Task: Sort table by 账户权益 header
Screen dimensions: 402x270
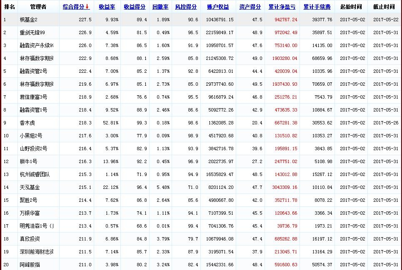Action: [x=218, y=7]
